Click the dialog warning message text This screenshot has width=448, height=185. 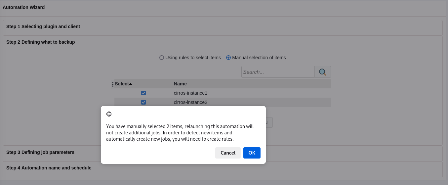[x=180, y=133]
